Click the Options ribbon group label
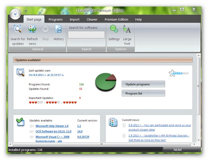208x160 pixels. click(121, 49)
